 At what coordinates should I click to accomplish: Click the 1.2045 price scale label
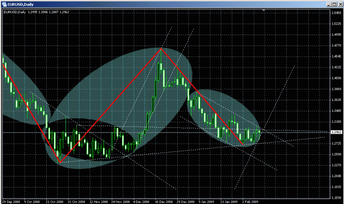click(336, 176)
